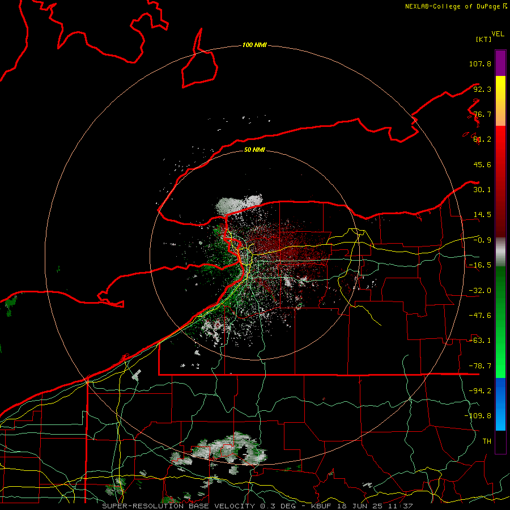This screenshot has height=510, width=510.
Task: Click the -16.5 velocity scale value
Action: click(x=480, y=265)
